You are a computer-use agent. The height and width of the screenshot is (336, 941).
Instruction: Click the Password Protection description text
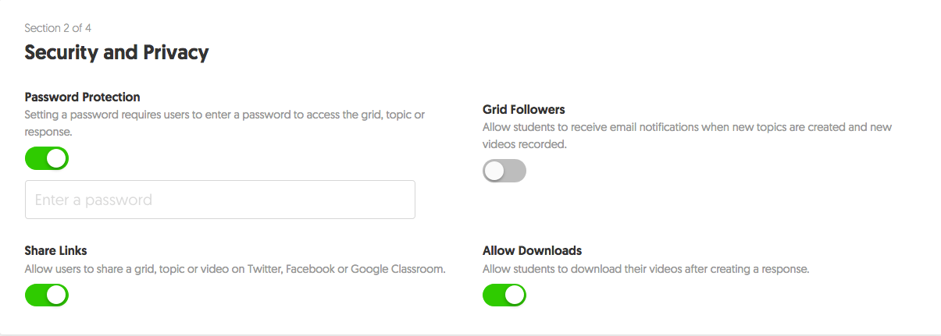point(224,115)
